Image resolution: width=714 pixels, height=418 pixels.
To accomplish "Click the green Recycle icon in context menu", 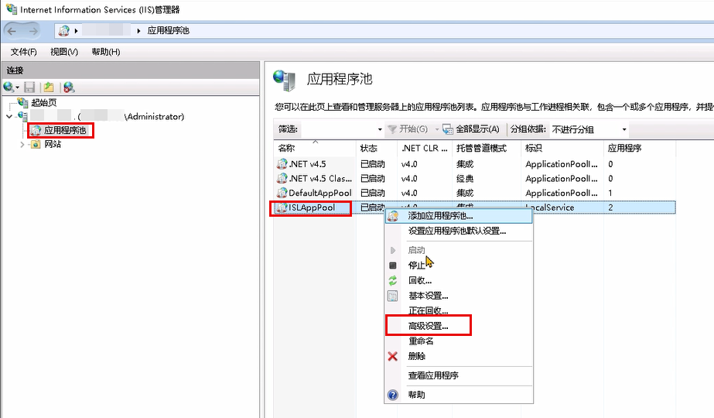I will click(x=393, y=280).
